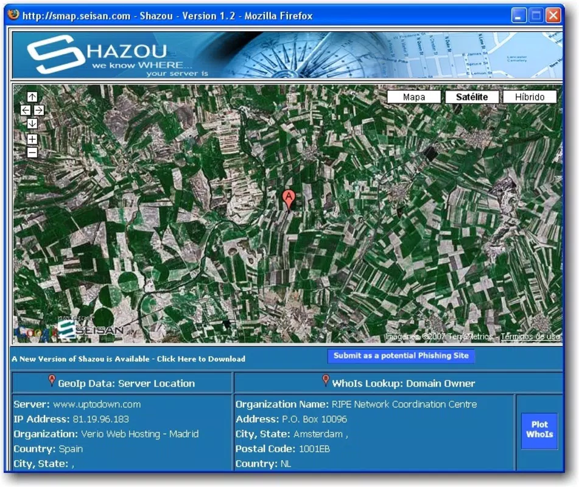
Task: Pan the map down with the arrow
Action: point(32,124)
